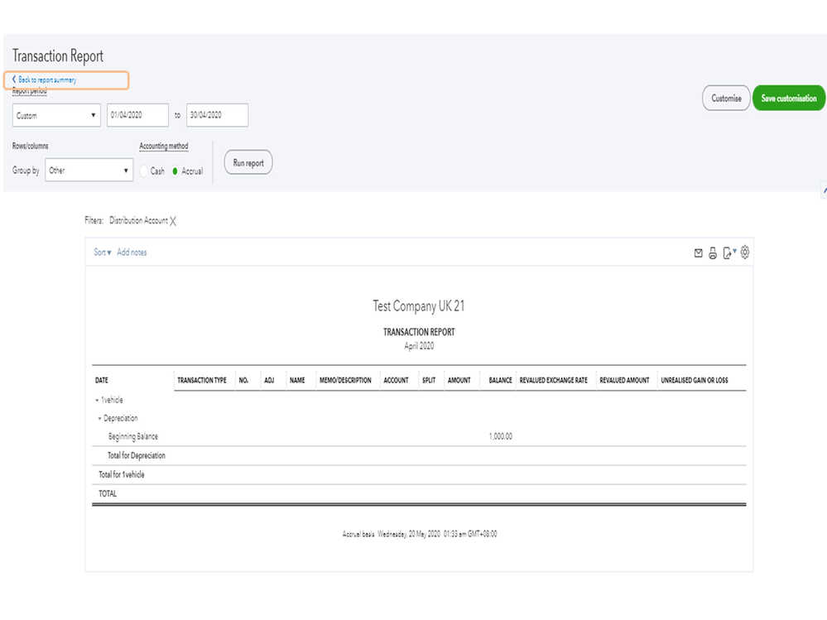827x620 pixels.
Task: Click the BALANCE column header
Action: point(500,380)
